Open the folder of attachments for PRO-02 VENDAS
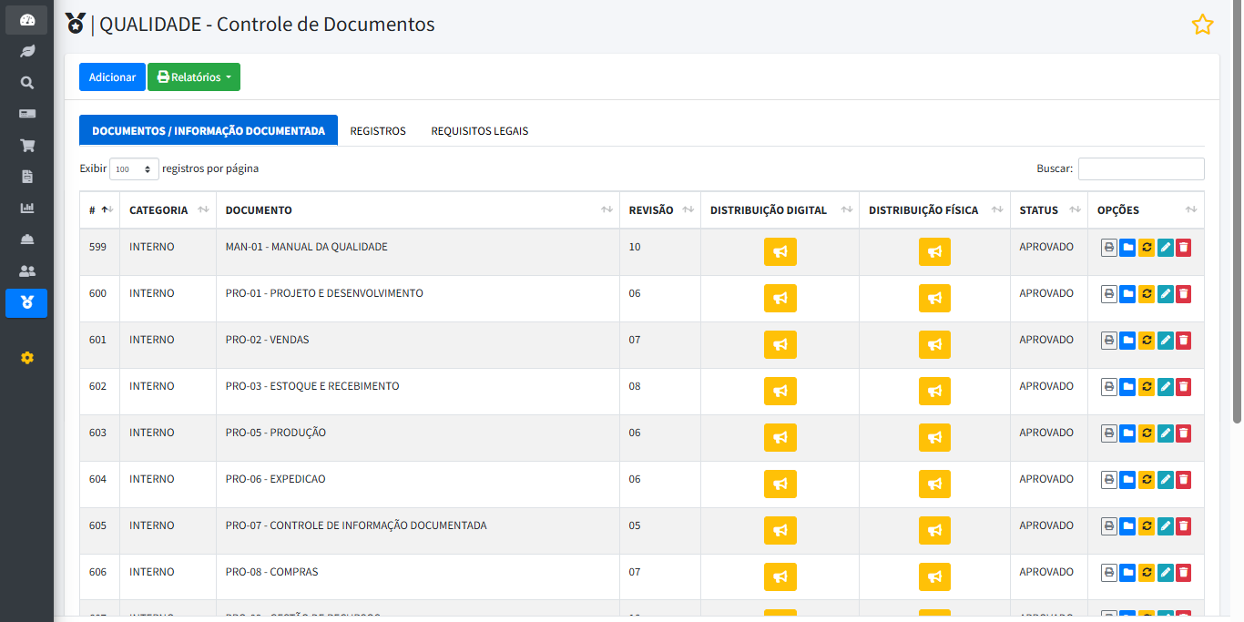Screen dimensions: 1244x622 click(x=1127, y=340)
